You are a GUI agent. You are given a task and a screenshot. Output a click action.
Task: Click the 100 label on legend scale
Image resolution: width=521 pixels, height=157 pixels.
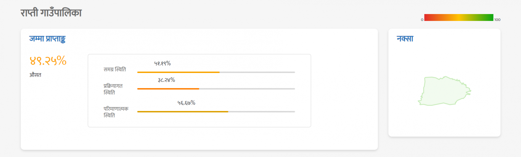(497, 19)
